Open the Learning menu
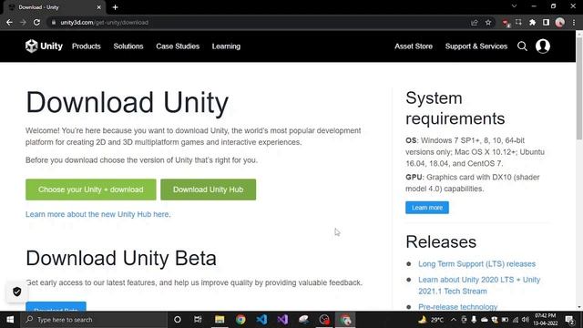 pos(226,46)
